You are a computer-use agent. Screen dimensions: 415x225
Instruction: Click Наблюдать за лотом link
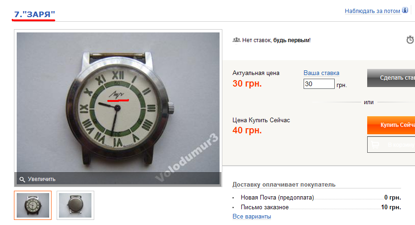pyautogui.click(x=372, y=11)
